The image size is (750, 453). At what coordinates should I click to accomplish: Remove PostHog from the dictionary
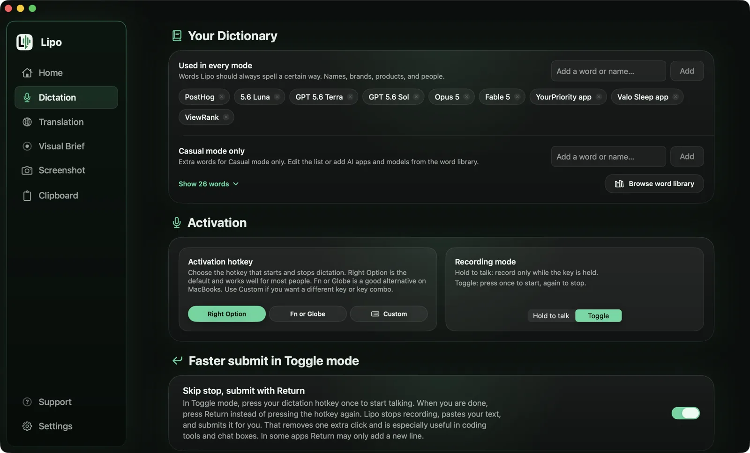click(222, 97)
